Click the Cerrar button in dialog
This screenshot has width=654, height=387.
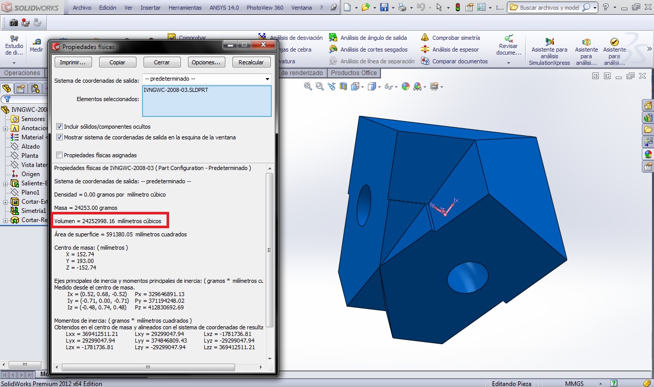(162, 62)
